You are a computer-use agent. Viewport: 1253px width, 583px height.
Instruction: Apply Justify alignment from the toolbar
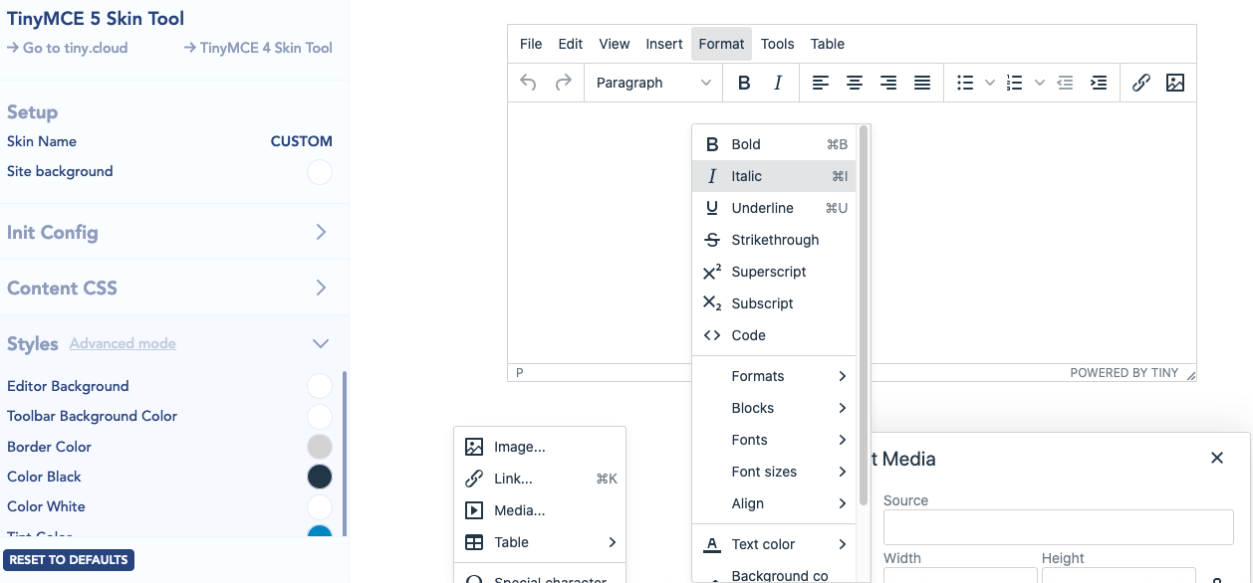[922, 83]
